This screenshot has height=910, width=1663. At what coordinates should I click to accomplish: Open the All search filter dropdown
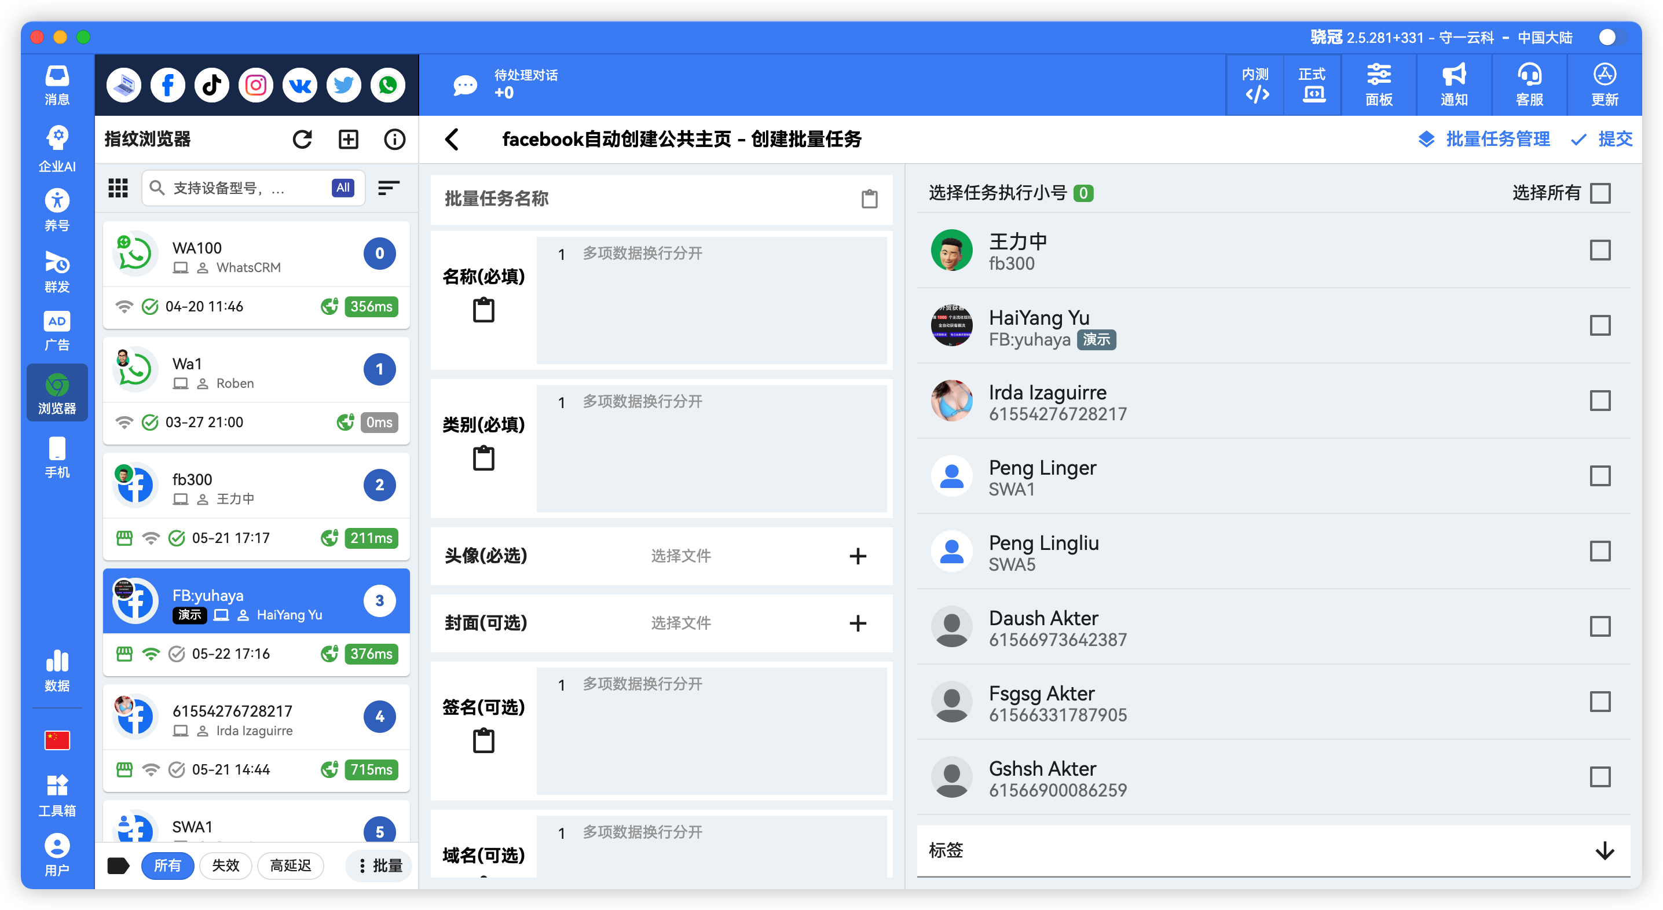click(342, 188)
